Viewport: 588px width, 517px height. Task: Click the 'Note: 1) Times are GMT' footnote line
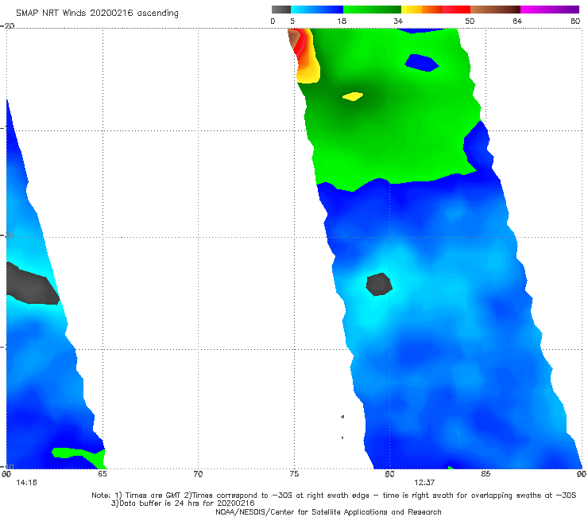[x=334, y=496]
